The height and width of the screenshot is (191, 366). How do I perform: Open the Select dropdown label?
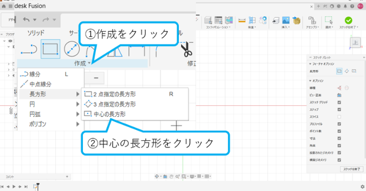[329, 27]
